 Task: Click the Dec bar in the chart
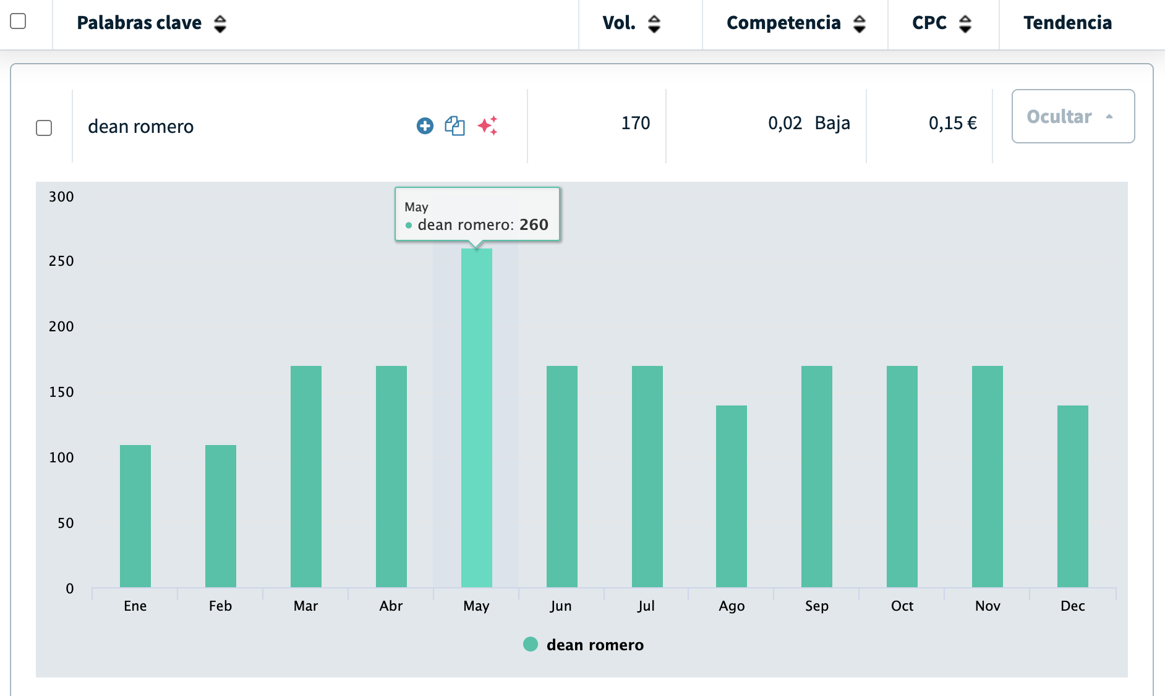[x=1072, y=496]
